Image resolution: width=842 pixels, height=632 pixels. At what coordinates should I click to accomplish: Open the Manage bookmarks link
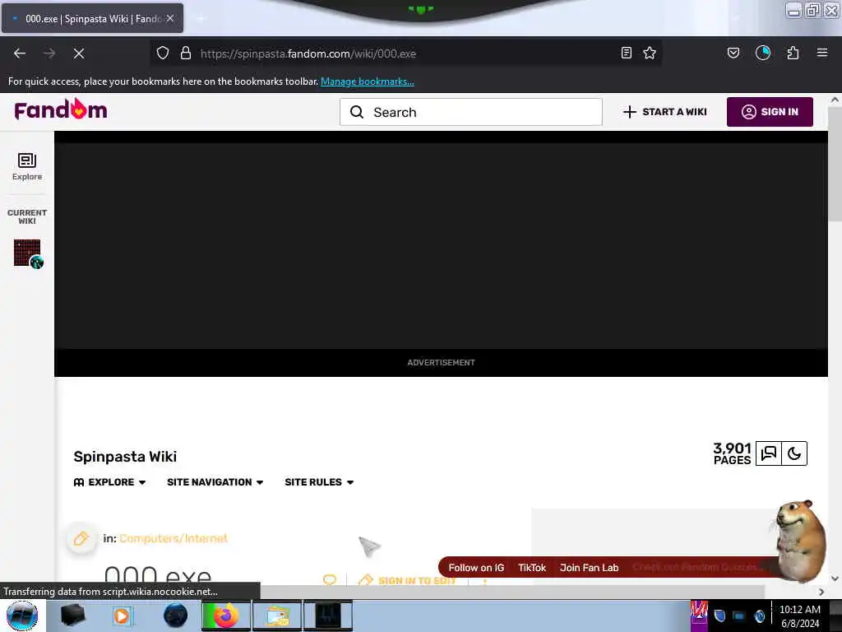368,81
